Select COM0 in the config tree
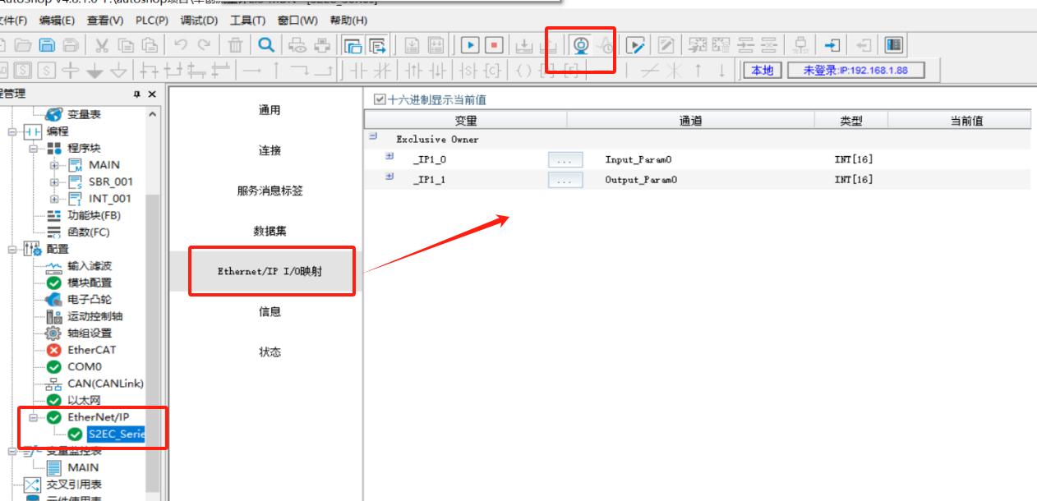 click(85, 366)
